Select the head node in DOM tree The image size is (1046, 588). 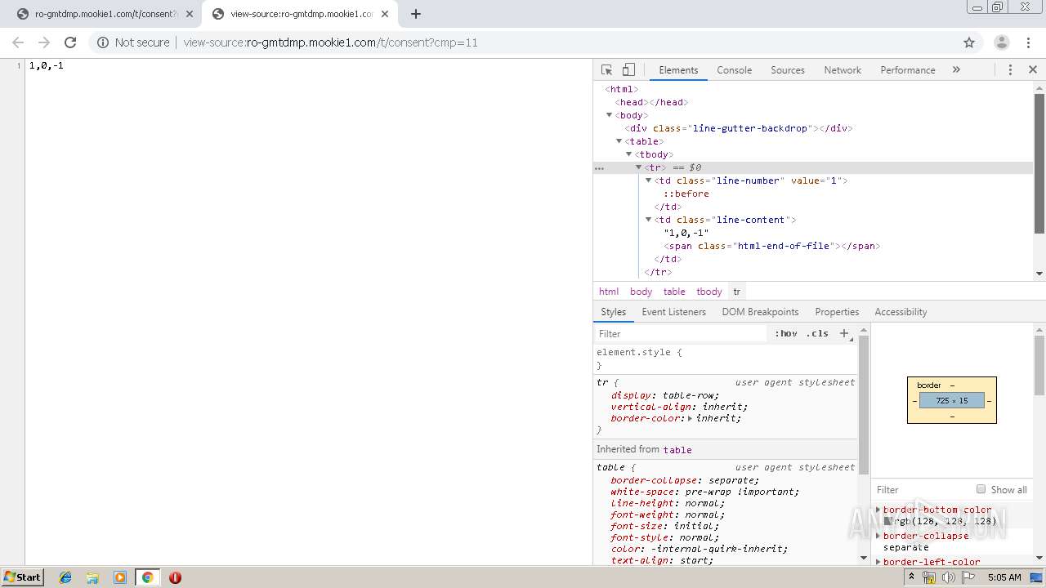click(651, 102)
